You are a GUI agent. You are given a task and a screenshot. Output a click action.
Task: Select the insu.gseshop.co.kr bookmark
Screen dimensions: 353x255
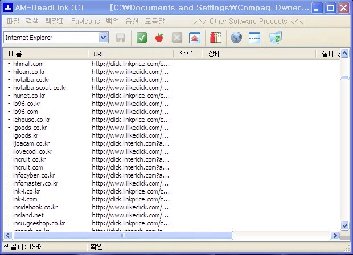39,223
